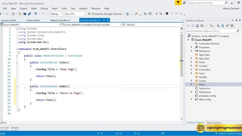Expand the Views folder node
This screenshot has height=136, width=242.
pos(191,84)
